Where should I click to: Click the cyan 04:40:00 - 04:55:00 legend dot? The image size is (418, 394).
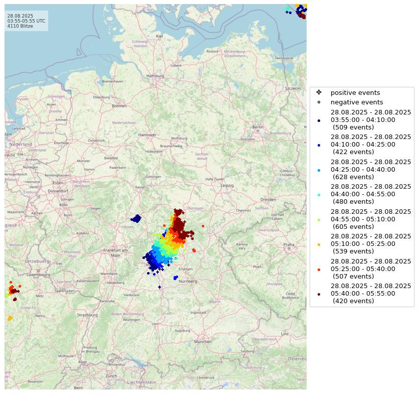(319, 195)
